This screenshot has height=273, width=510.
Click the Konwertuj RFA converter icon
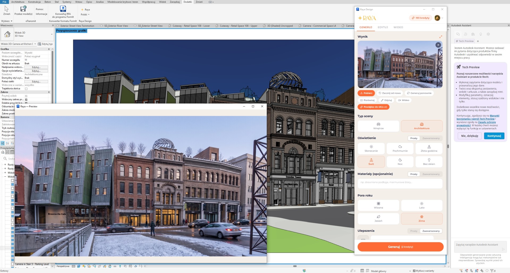click(x=63, y=9)
